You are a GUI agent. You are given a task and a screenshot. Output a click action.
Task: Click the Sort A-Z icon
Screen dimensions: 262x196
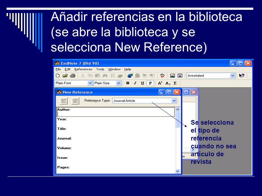point(113,76)
